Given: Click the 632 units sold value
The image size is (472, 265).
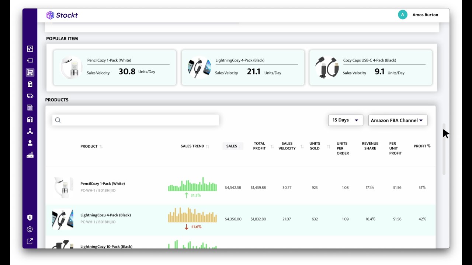Looking at the screenshot, I should (315, 219).
